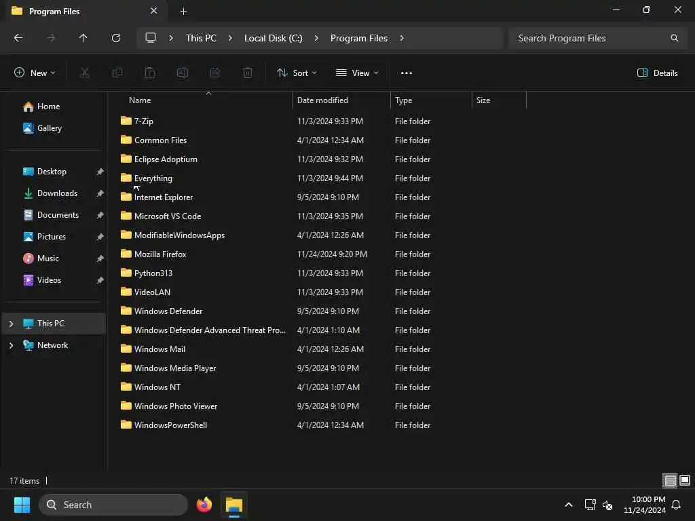695x521 pixels.
Task: Expand chevron after Local Disk (C:)
Action: point(316,38)
